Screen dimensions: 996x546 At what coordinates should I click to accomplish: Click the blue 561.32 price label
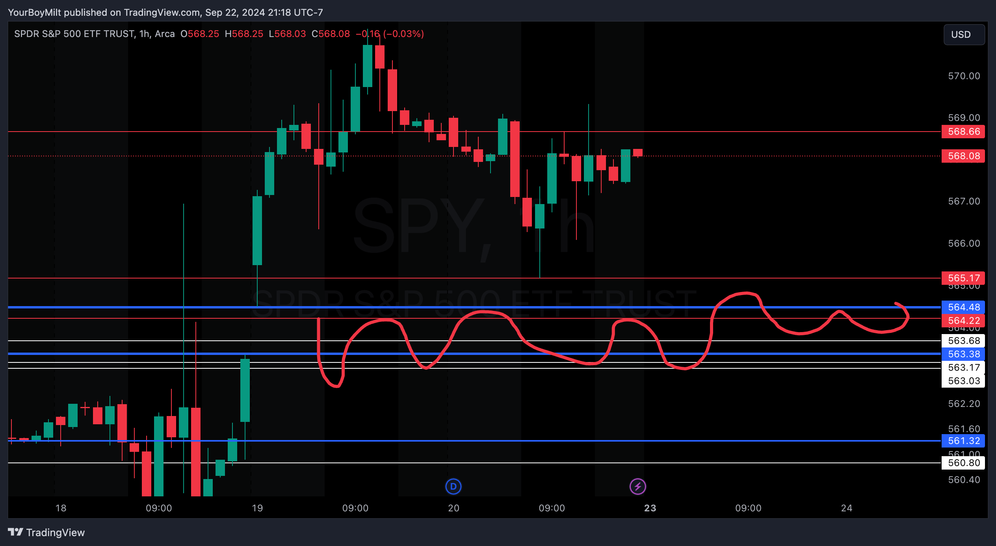click(x=963, y=441)
